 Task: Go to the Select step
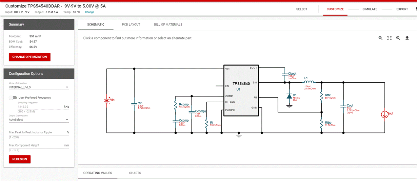coord(302,9)
